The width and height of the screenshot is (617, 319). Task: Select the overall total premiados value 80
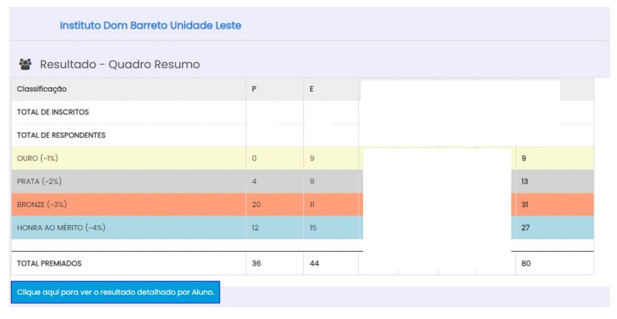(526, 263)
